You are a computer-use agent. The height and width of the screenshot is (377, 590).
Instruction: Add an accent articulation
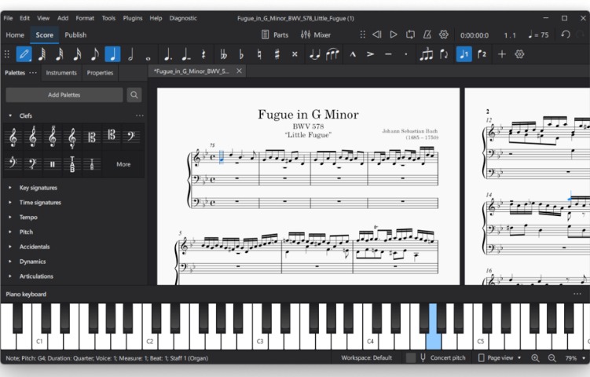(370, 54)
